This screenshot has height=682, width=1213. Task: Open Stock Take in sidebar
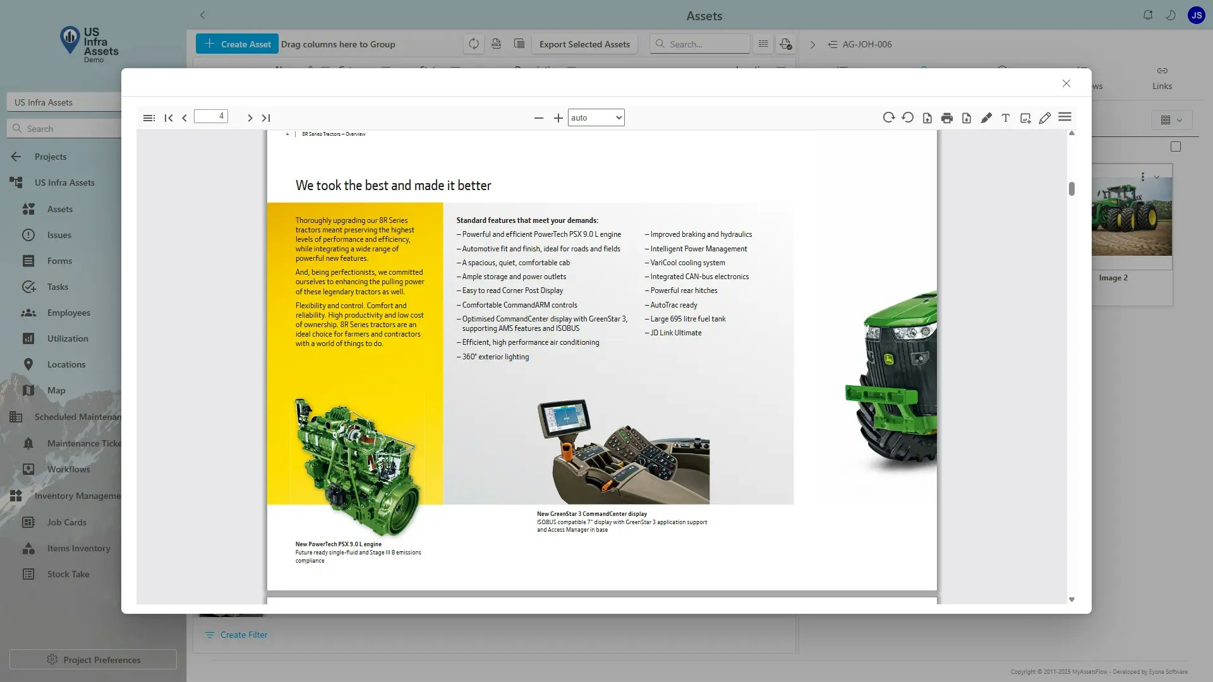[68, 574]
